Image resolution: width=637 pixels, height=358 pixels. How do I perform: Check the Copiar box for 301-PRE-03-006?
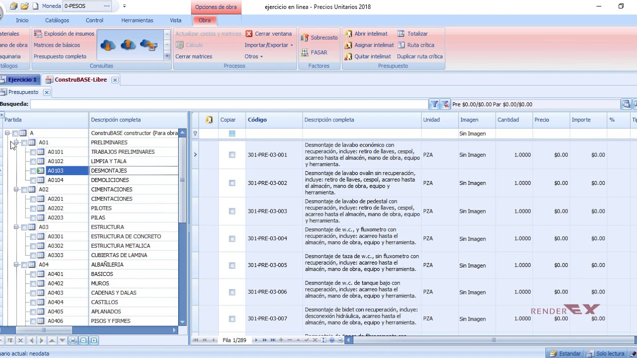(x=232, y=292)
